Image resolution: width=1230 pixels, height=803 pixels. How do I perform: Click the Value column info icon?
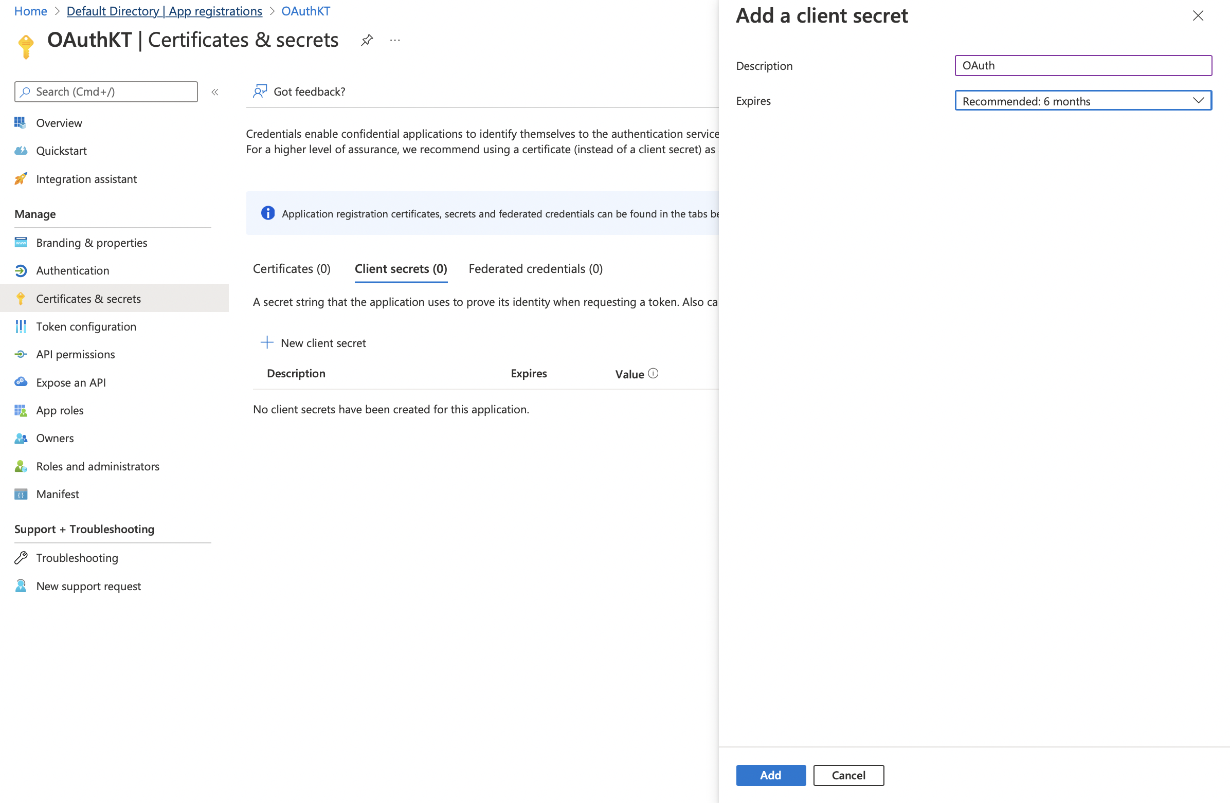click(x=653, y=373)
